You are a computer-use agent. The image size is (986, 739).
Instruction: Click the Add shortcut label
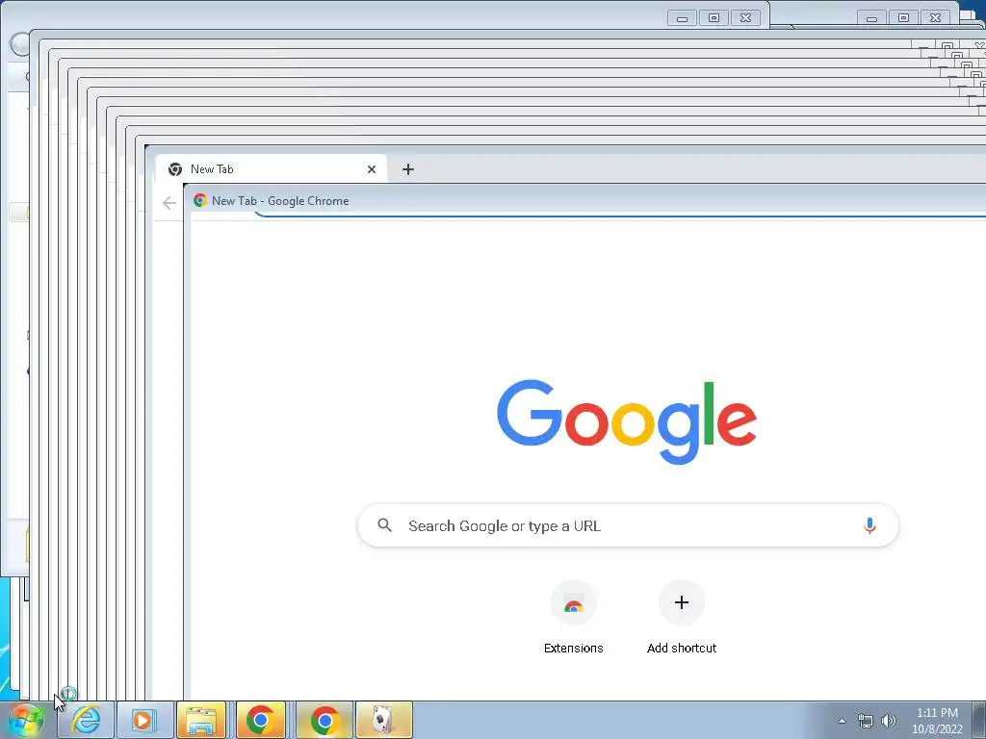[x=682, y=648]
